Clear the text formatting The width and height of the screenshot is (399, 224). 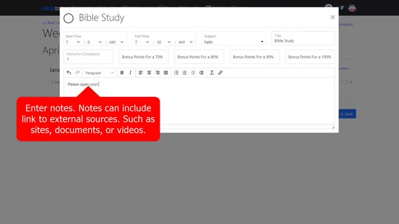pos(212,73)
